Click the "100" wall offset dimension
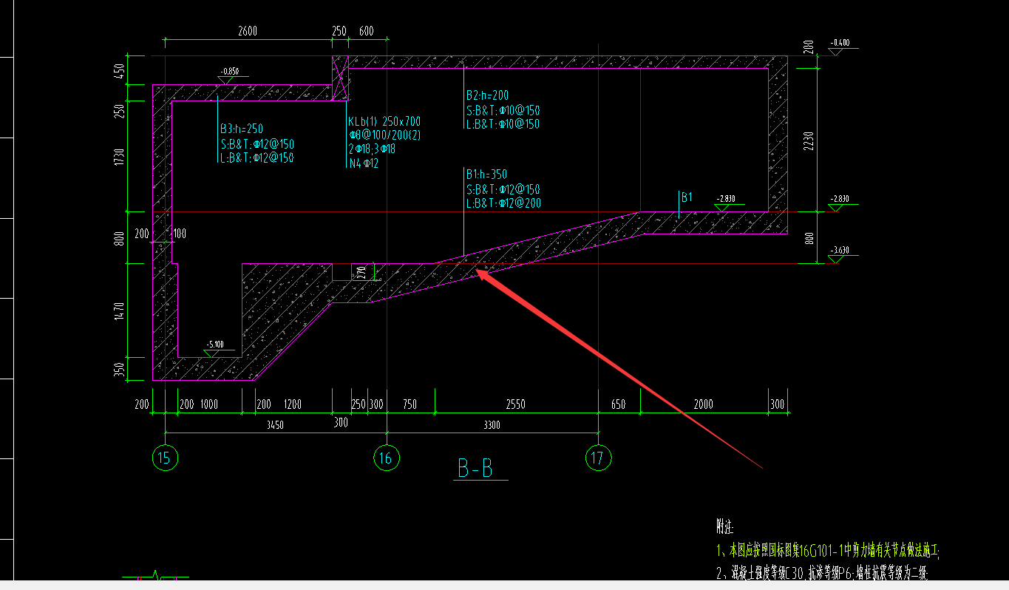The image size is (1009, 590). click(x=180, y=234)
